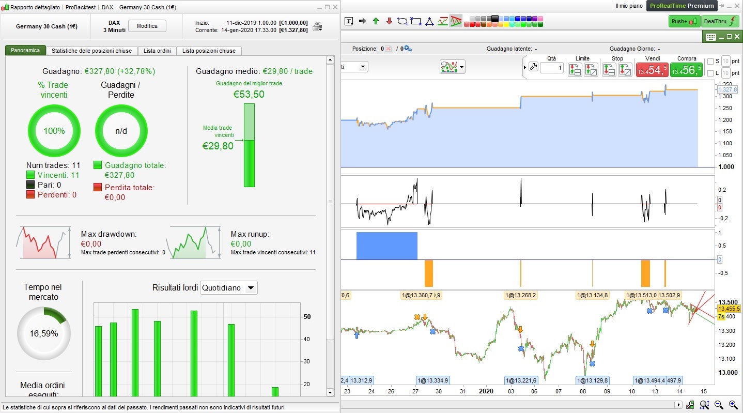
Task: Enable the L limit checkbox
Action: click(710, 73)
